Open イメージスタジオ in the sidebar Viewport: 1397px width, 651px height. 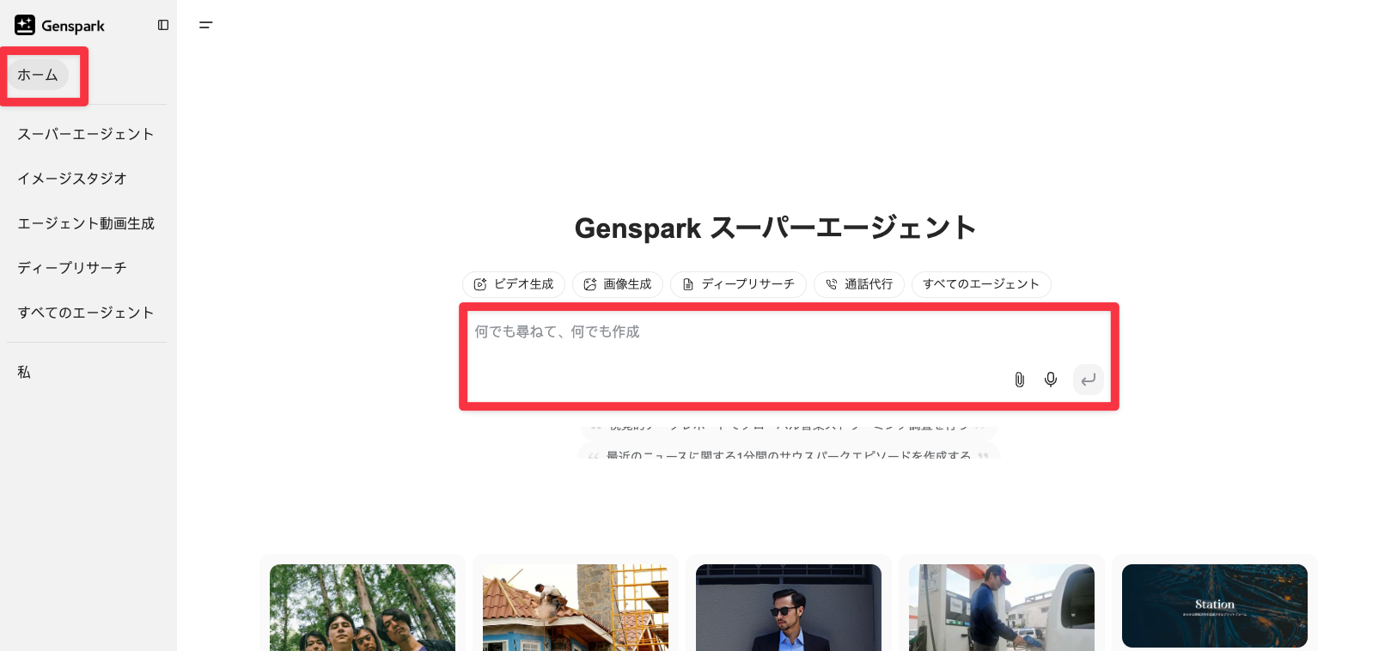72,179
